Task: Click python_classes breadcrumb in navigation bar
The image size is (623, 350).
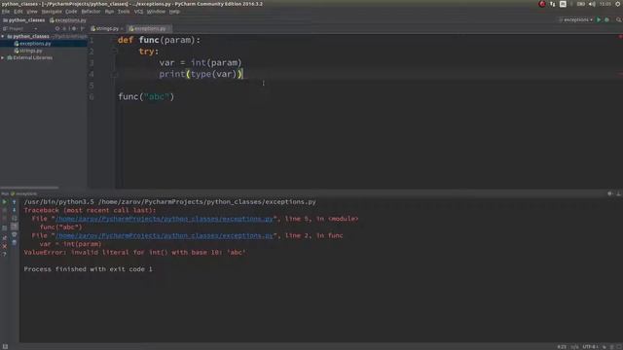Action: [23, 19]
